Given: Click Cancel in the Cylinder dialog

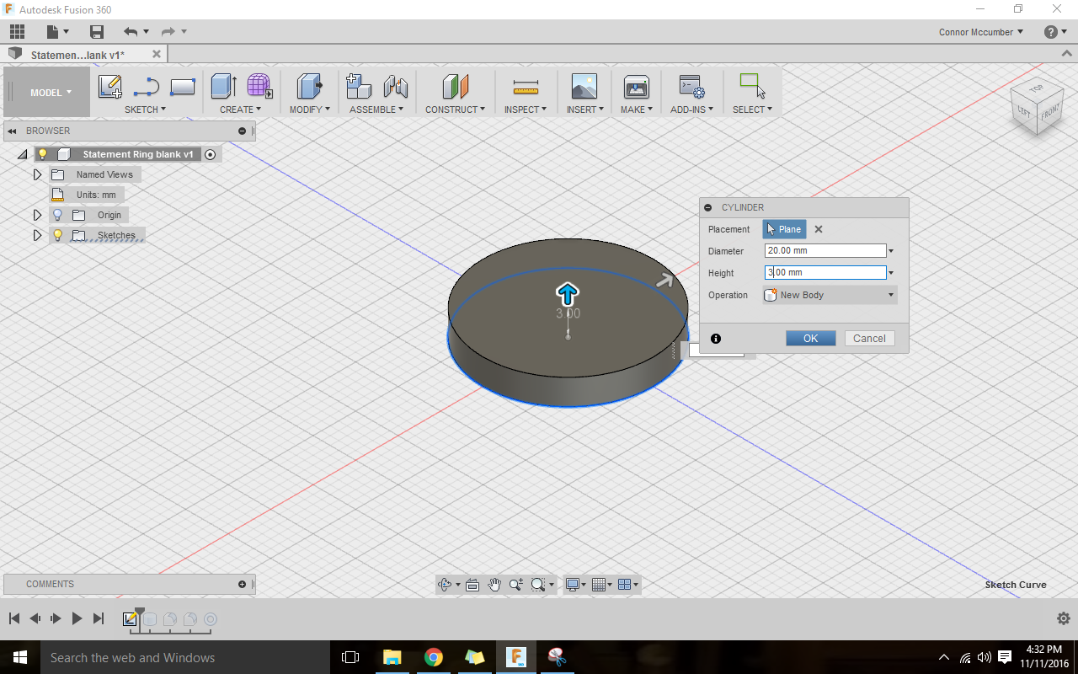Looking at the screenshot, I should click(x=869, y=338).
